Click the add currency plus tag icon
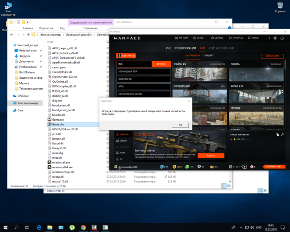 tap(244, 167)
